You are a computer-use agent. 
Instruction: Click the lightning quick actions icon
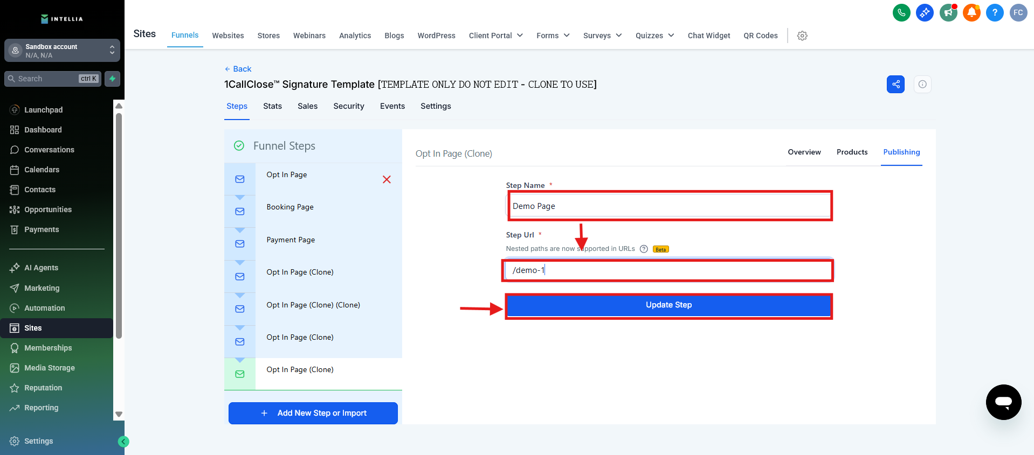[x=112, y=79]
